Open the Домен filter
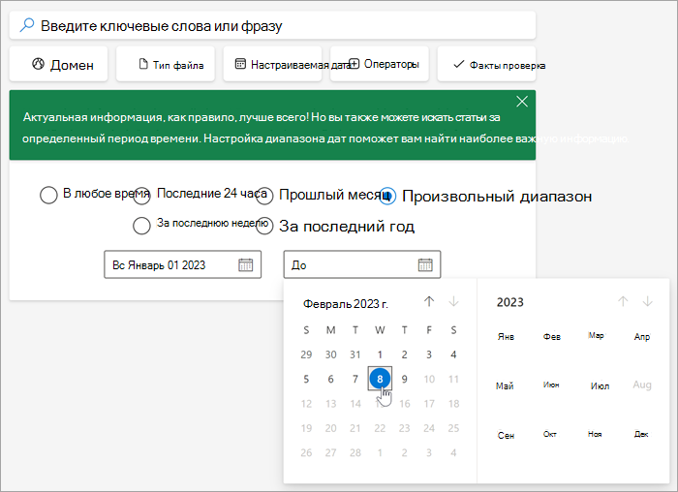This screenshot has width=678, height=492. (58, 64)
